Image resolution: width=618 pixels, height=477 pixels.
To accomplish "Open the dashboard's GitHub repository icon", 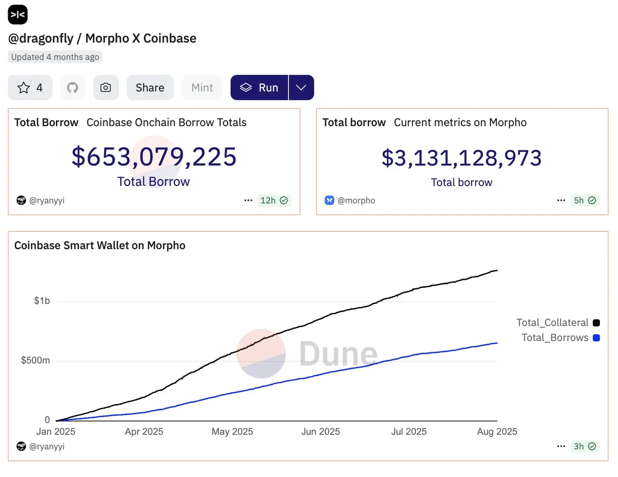I will pos(73,87).
